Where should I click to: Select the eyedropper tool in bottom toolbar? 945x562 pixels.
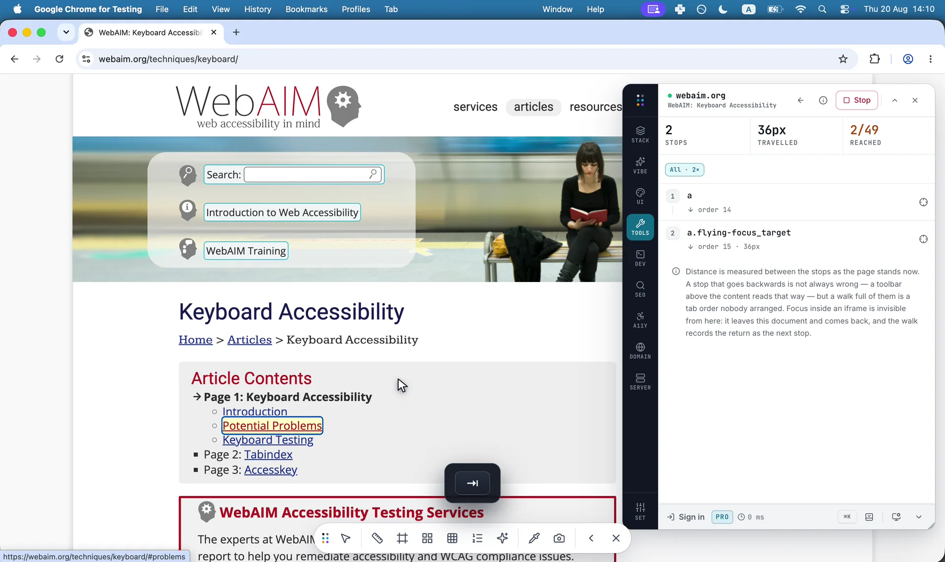click(534, 538)
